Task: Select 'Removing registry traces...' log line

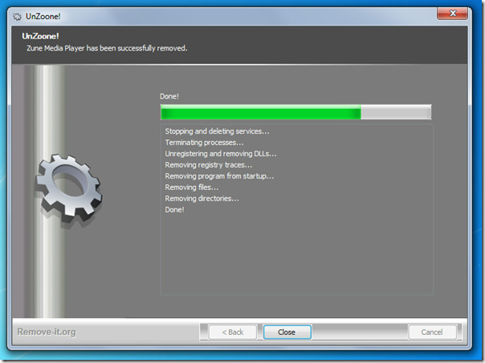Action: click(209, 165)
